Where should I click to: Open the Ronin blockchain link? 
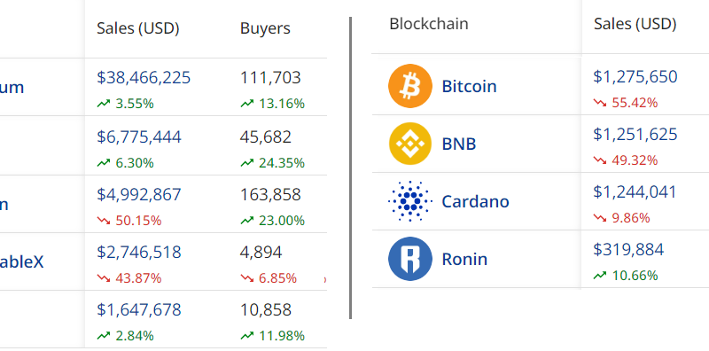(x=464, y=259)
